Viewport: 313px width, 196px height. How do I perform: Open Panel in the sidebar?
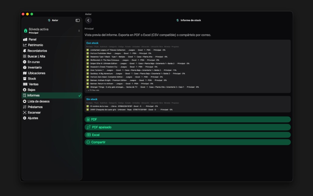pos(52,40)
